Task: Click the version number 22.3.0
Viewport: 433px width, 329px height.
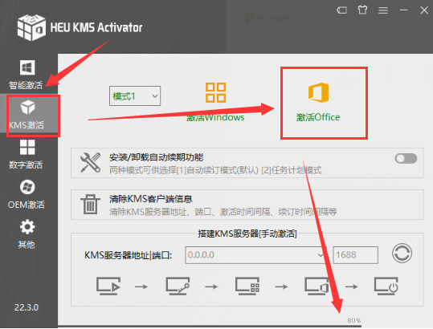Action: [27, 307]
